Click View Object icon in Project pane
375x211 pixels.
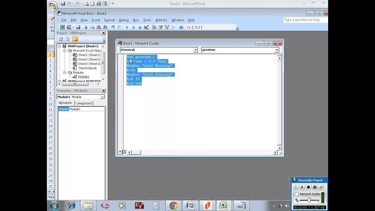coord(67,39)
